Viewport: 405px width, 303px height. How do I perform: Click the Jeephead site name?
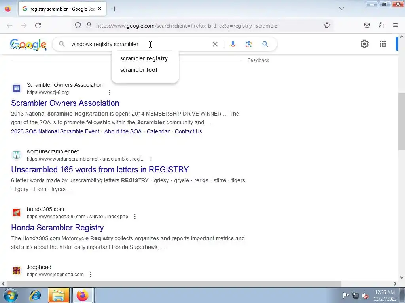(39, 267)
